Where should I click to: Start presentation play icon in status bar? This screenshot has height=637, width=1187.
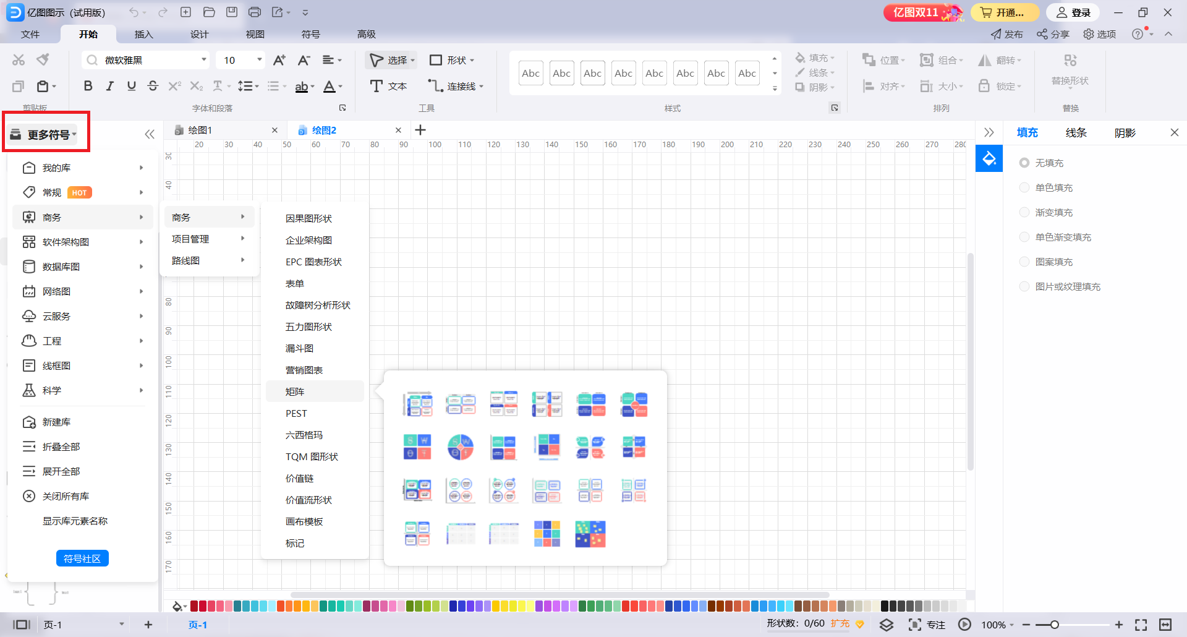(964, 625)
